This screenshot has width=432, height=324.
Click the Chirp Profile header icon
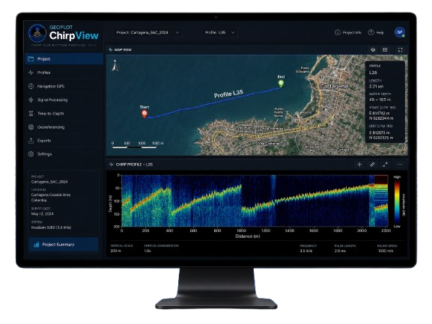point(111,165)
